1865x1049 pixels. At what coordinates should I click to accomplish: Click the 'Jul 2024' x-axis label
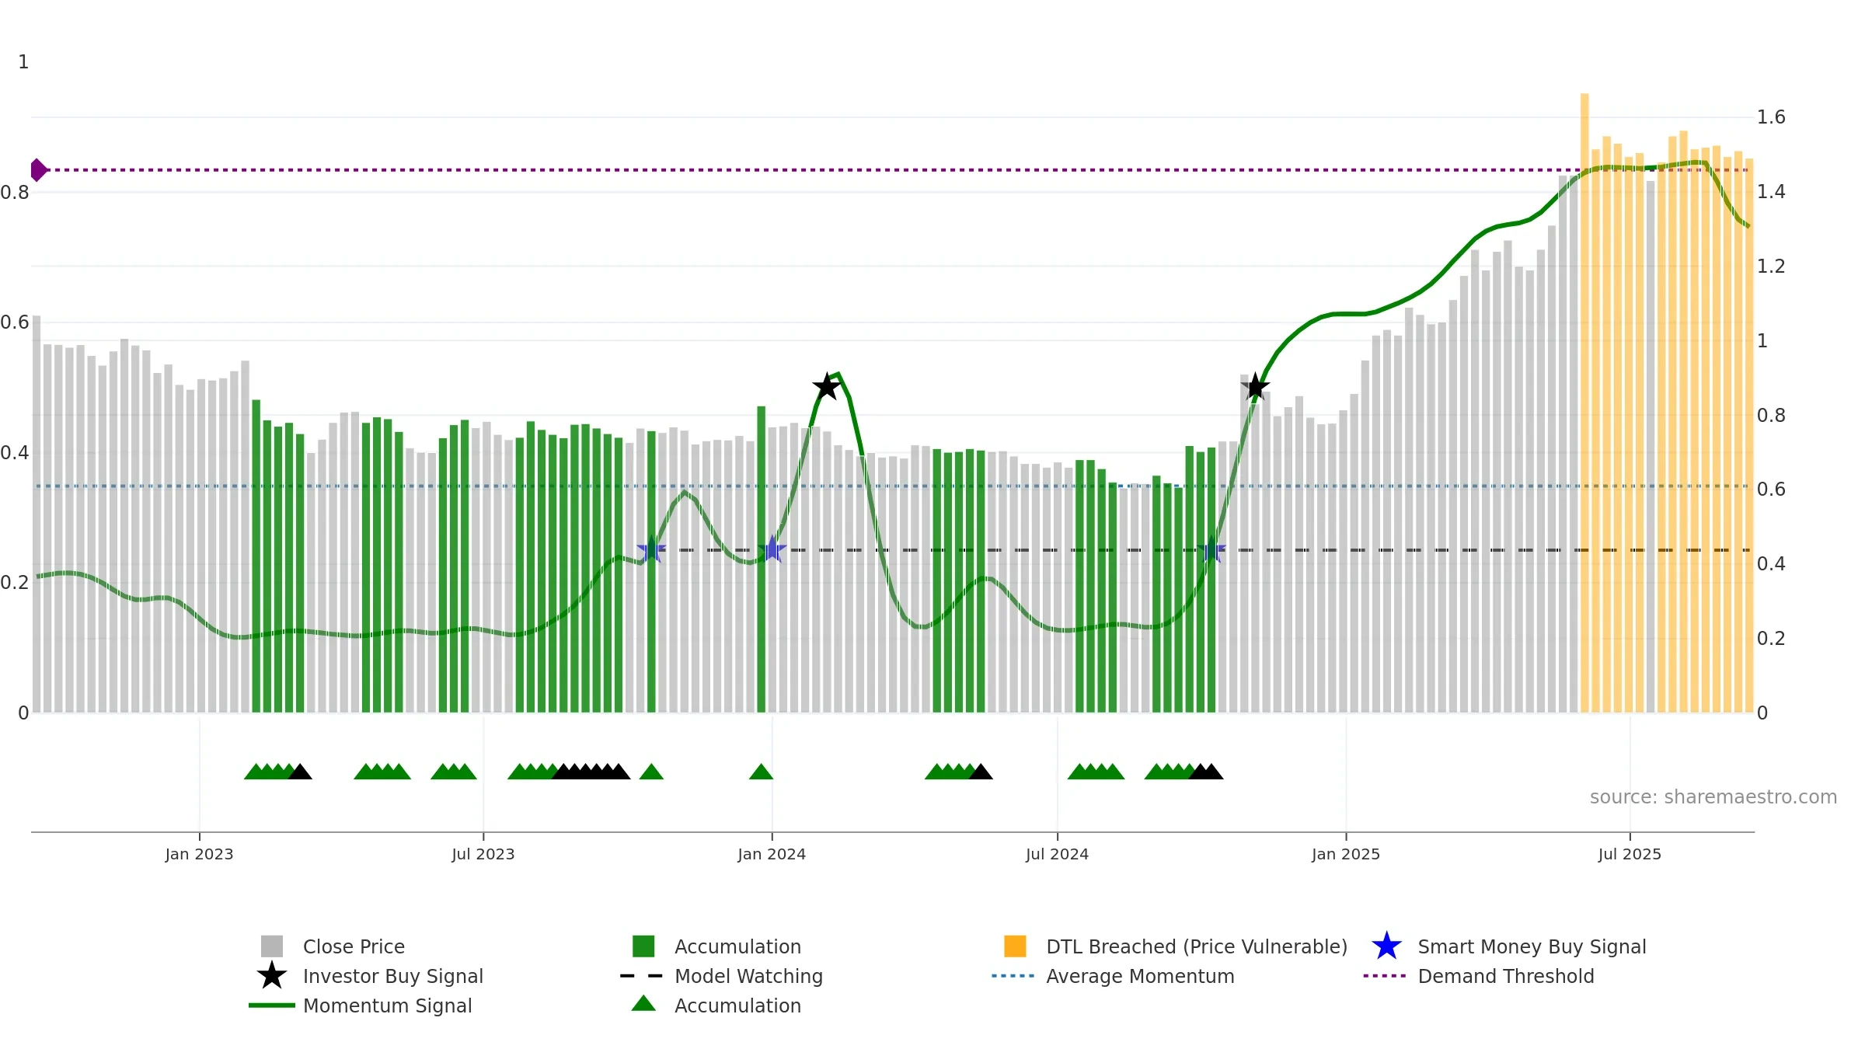pyautogui.click(x=1057, y=855)
